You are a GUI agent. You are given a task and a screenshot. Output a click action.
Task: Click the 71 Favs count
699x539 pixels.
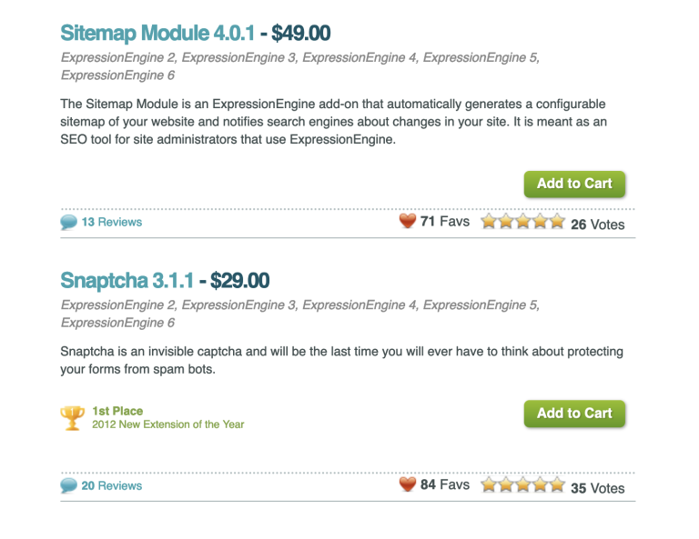(x=445, y=221)
